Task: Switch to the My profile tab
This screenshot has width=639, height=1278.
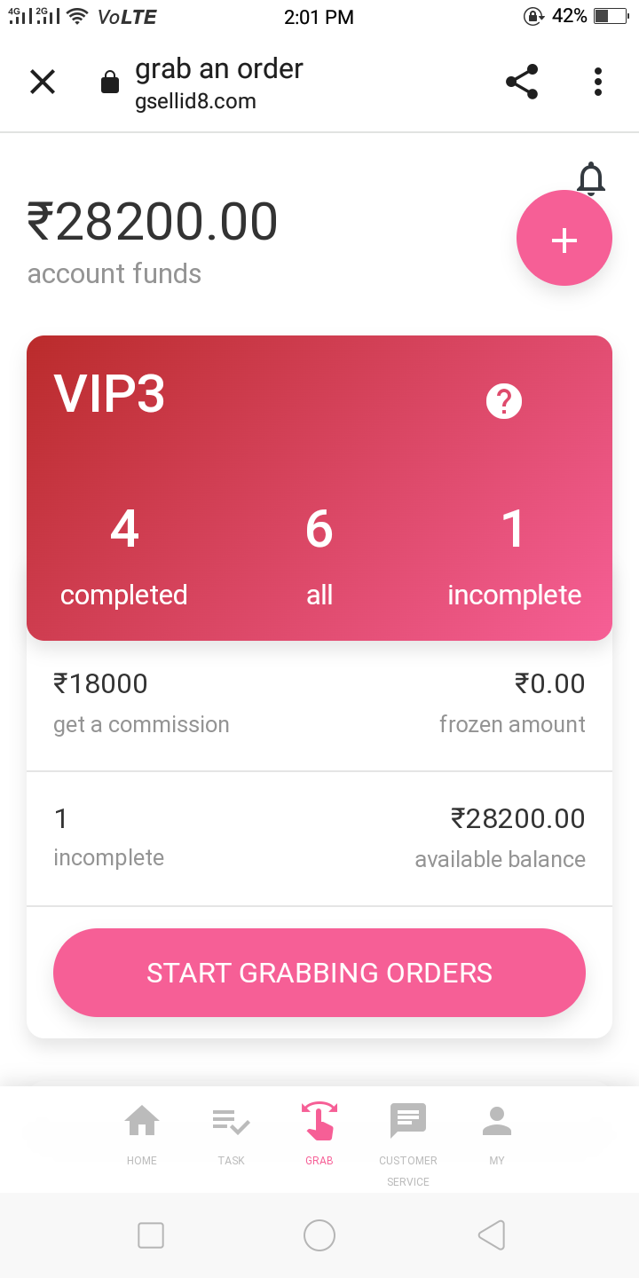Action: 497,1133
